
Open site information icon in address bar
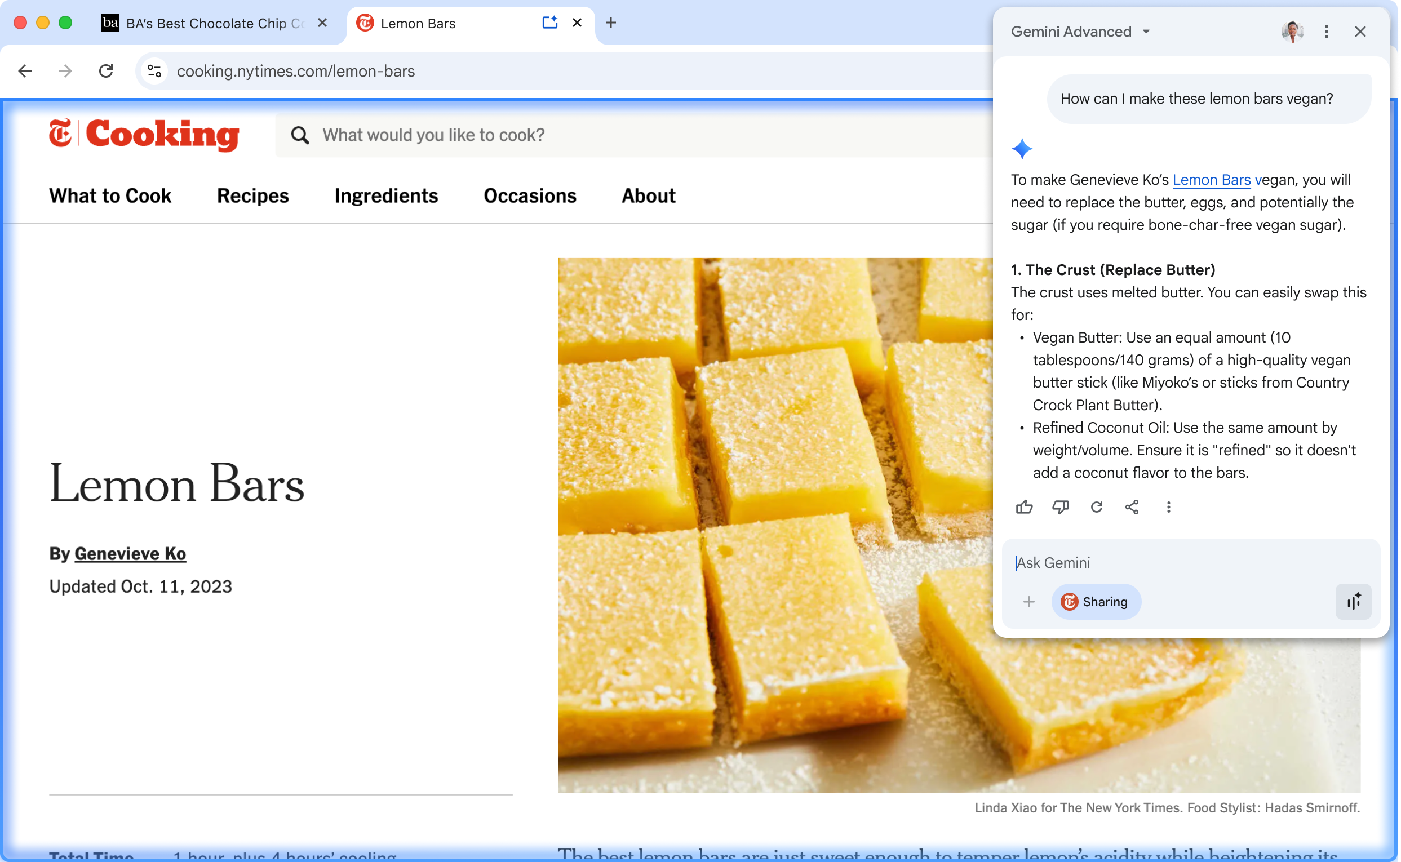point(154,71)
